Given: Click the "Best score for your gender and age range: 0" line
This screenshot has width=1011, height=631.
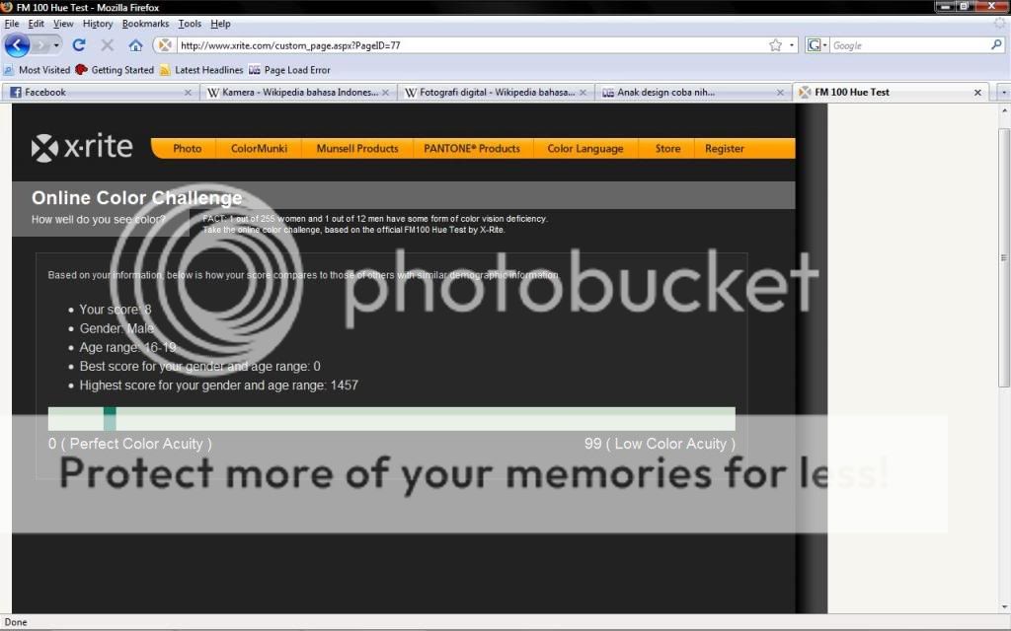Looking at the screenshot, I should [x=199, y=367].
